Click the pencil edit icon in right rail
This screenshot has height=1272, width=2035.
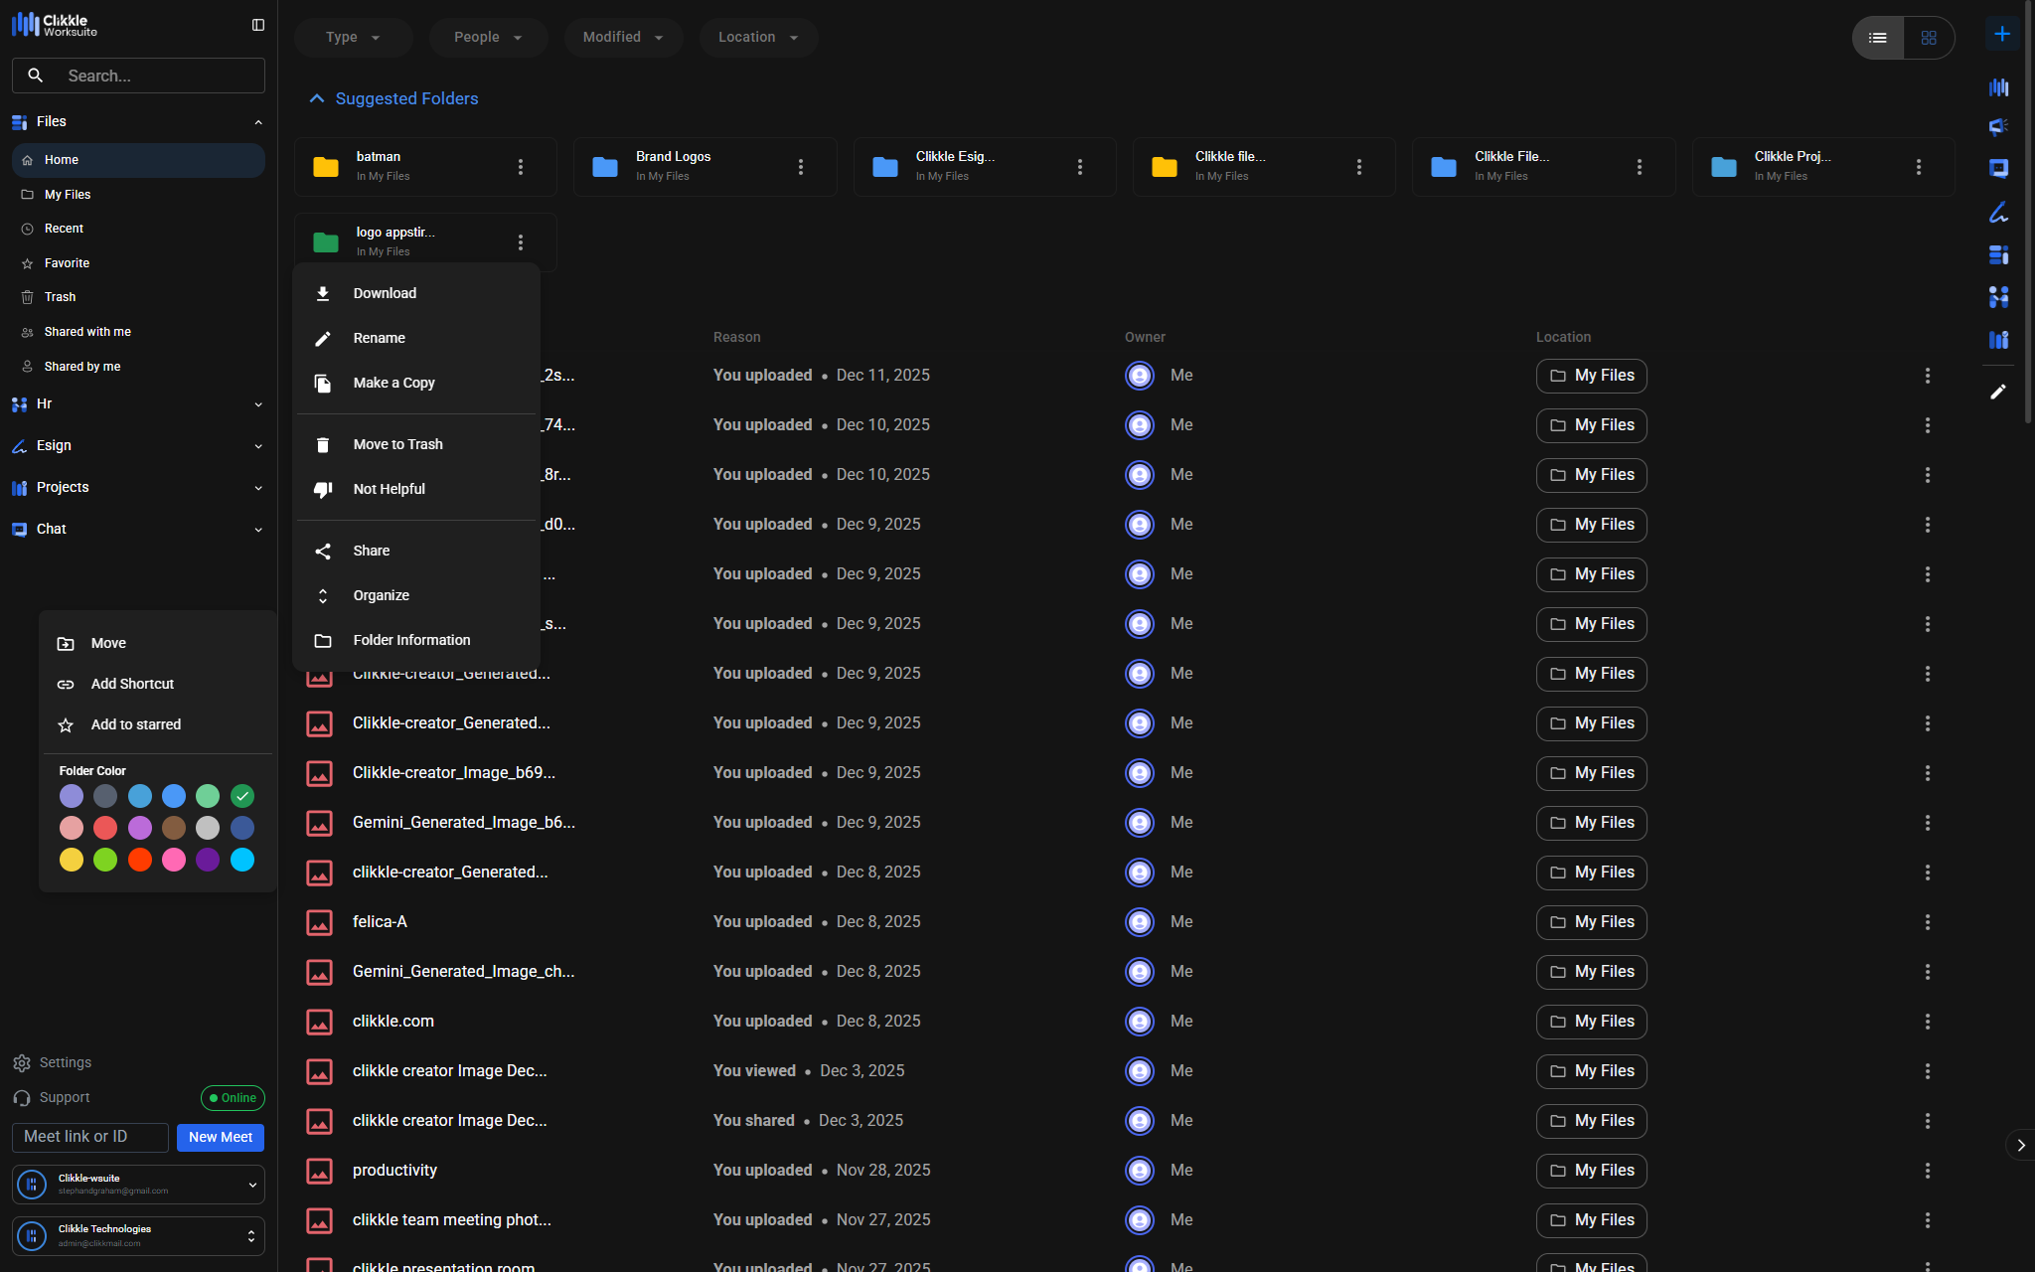1998,392
